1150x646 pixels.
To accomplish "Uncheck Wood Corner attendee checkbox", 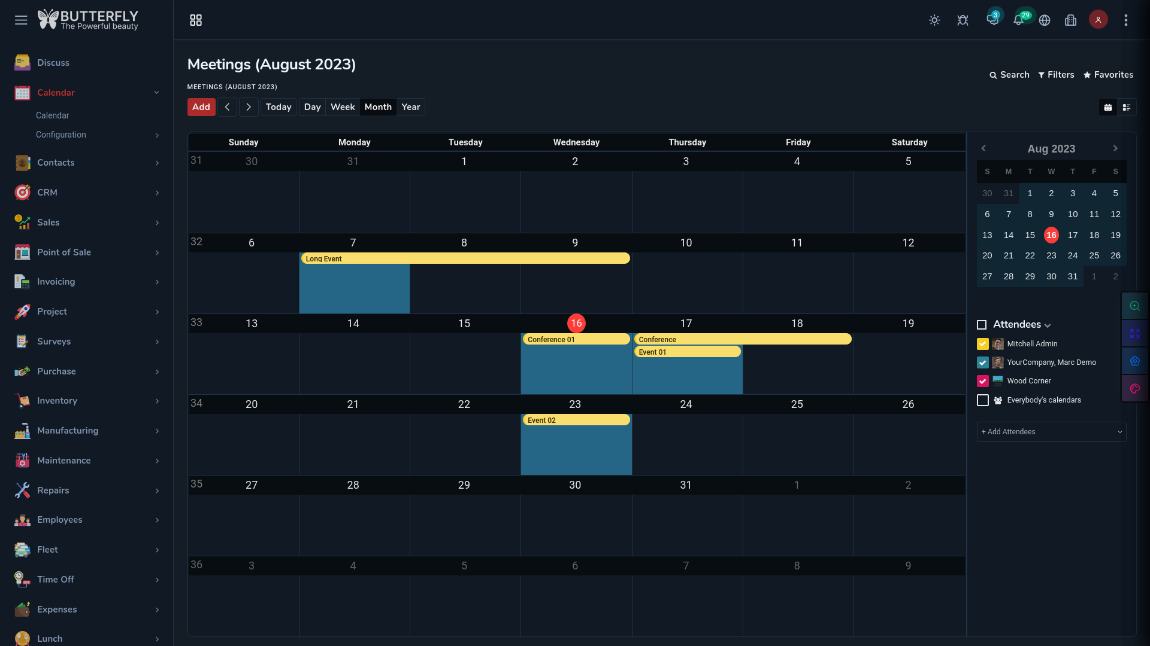I will click(x=982, y=381).
